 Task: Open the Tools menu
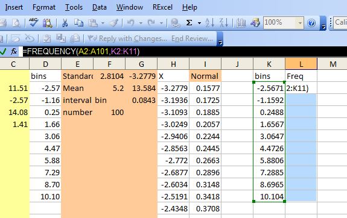(x=74, y=7)
